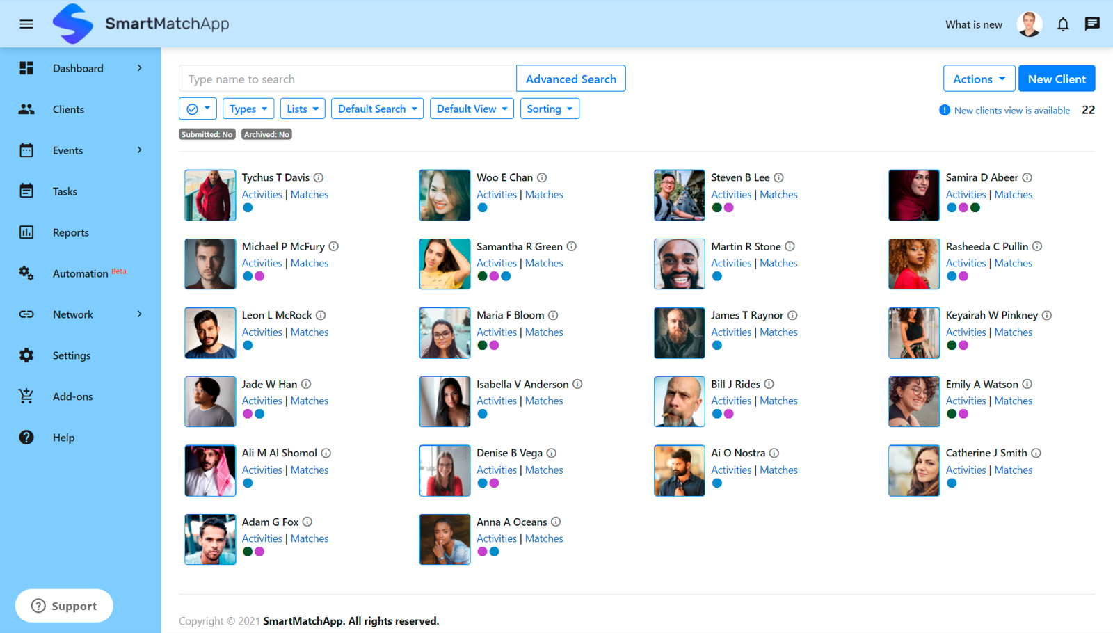Open the Clients section in the sidebar

click(68, 109)
